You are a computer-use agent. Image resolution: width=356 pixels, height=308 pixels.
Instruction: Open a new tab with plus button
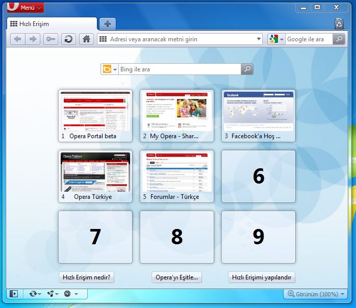tap(108, 24)
